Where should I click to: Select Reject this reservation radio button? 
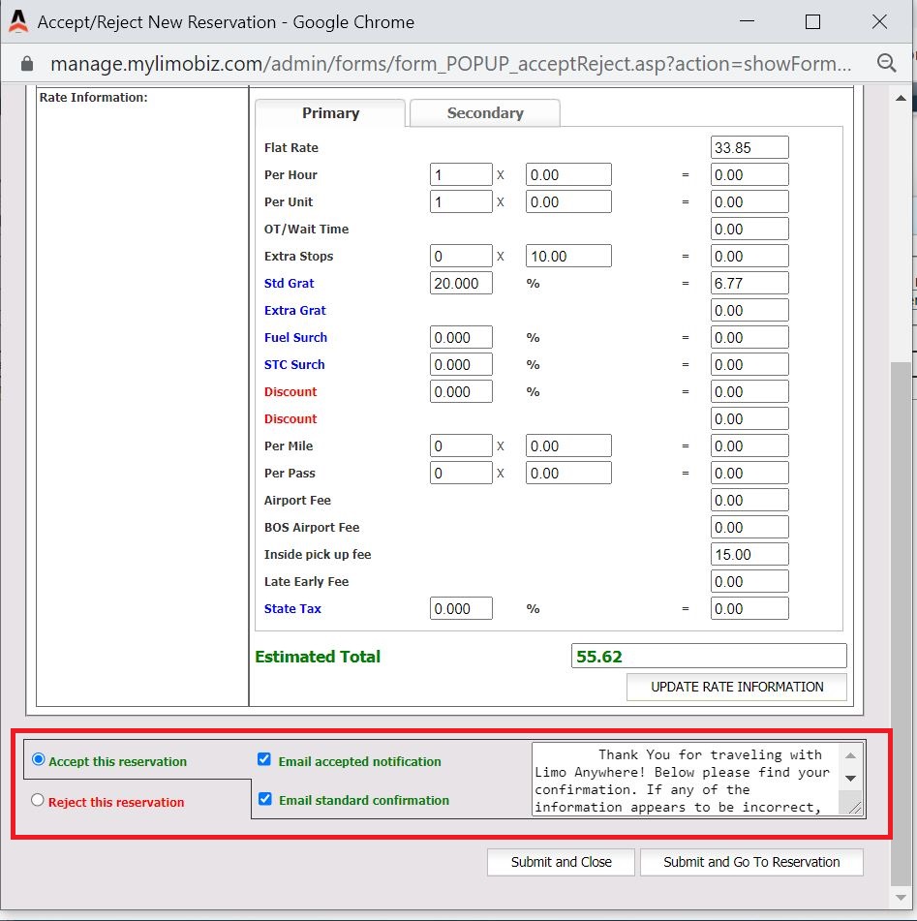[x=39, y=800]
